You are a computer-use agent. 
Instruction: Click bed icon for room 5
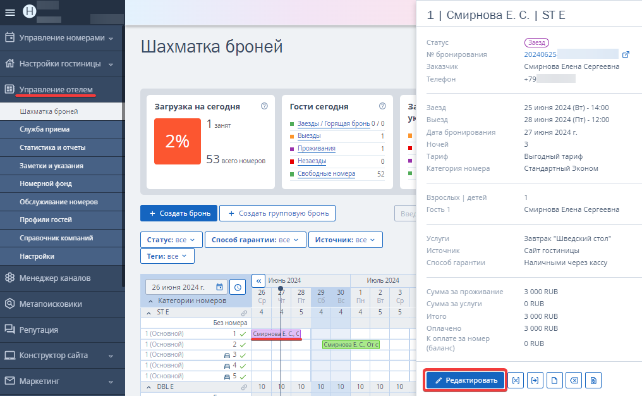coord(227,376)
